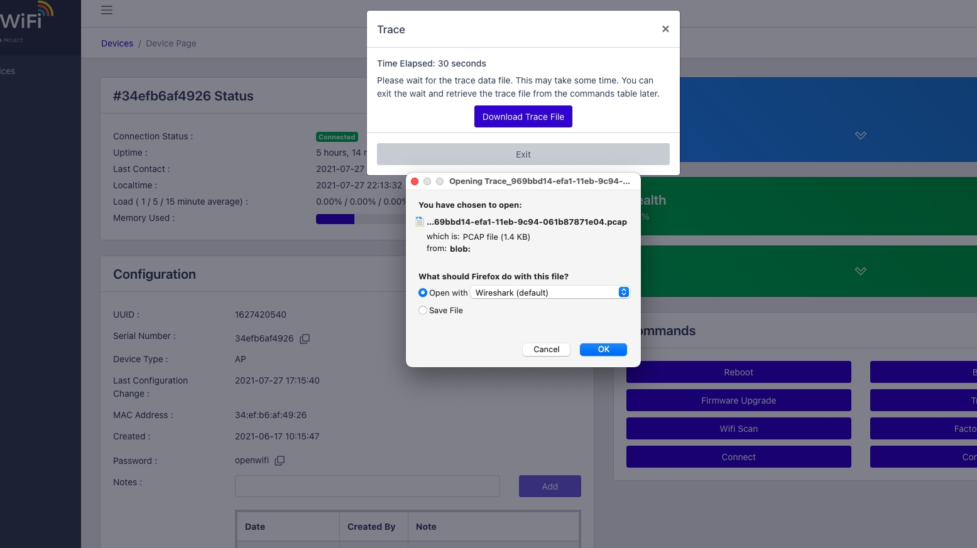This screenshot has height=548, width=977.
Task: Expand the lower green card chevron
Action: coord(860,271)
